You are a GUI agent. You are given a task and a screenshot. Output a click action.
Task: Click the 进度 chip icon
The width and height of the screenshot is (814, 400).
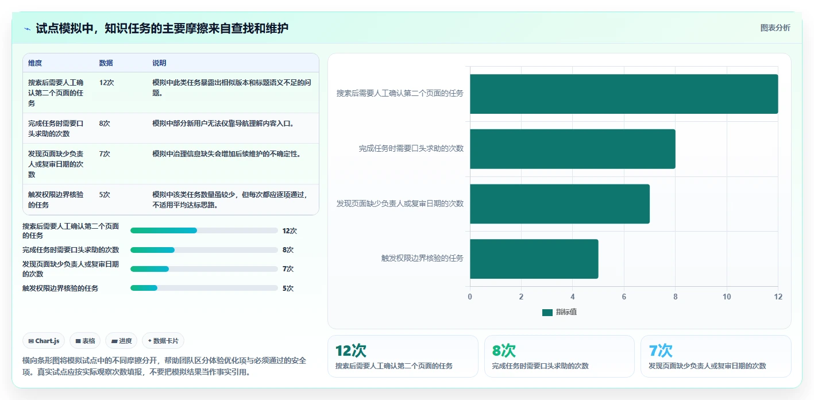pos(115,341)
